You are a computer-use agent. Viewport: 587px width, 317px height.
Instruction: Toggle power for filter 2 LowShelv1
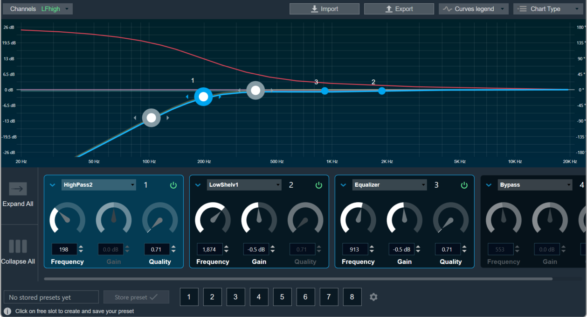tap(319, 185)
